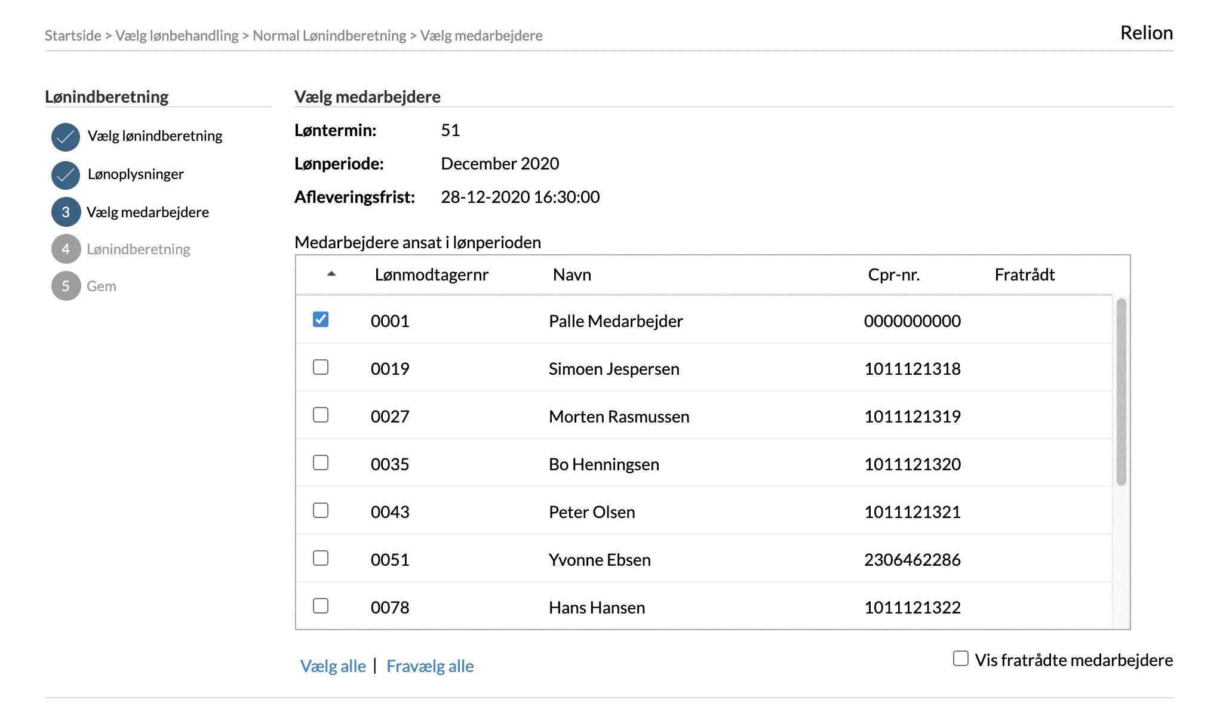Mark the checkbox for Yvonne Ebsen
Screen dimensions: 1223x706
pos(321,558)
